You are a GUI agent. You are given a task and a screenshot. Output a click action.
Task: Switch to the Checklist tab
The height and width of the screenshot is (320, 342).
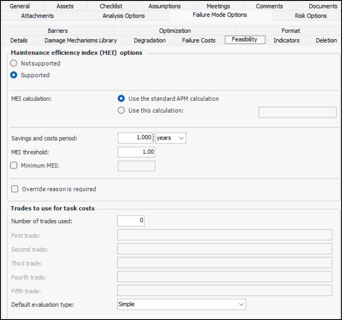tap(111, 6)
